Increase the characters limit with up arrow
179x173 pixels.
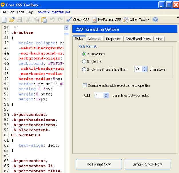(145, 68)
